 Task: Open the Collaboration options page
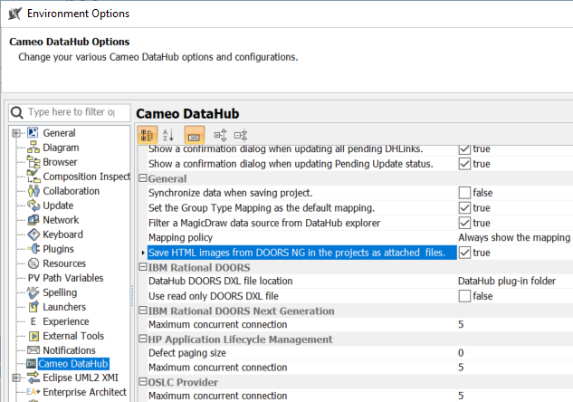coord(71,191)
